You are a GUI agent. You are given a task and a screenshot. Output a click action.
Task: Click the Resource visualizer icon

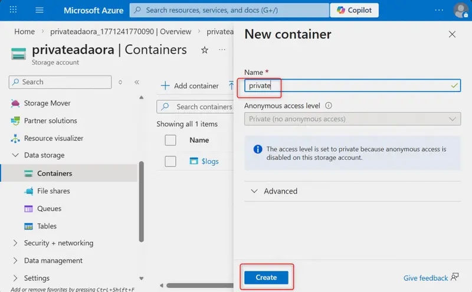(x=15, y=139)
